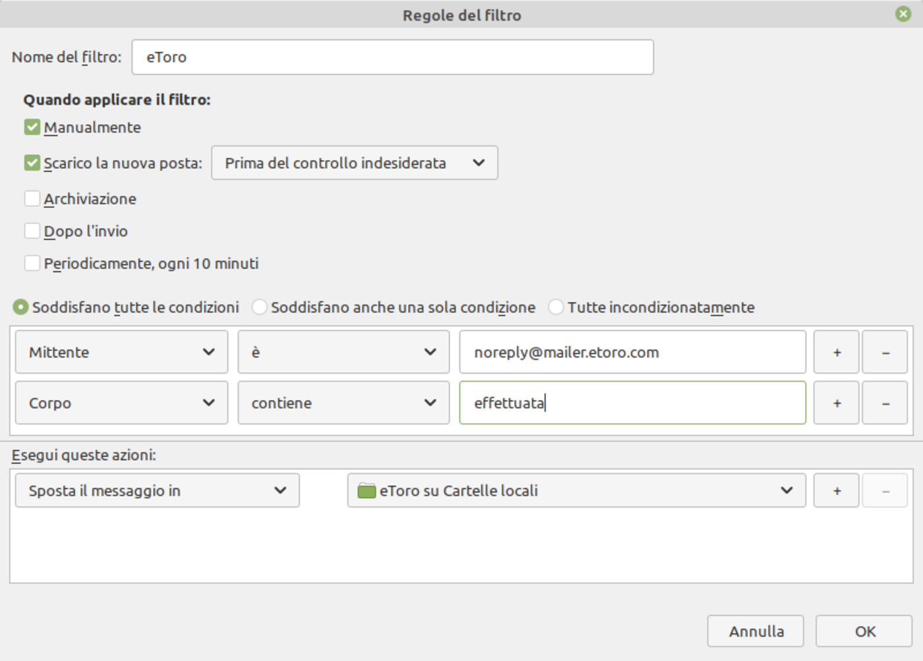Viewport: 923px width, 661px height.
Task: Click the green folder icon beside eToro
Action: 366,490
